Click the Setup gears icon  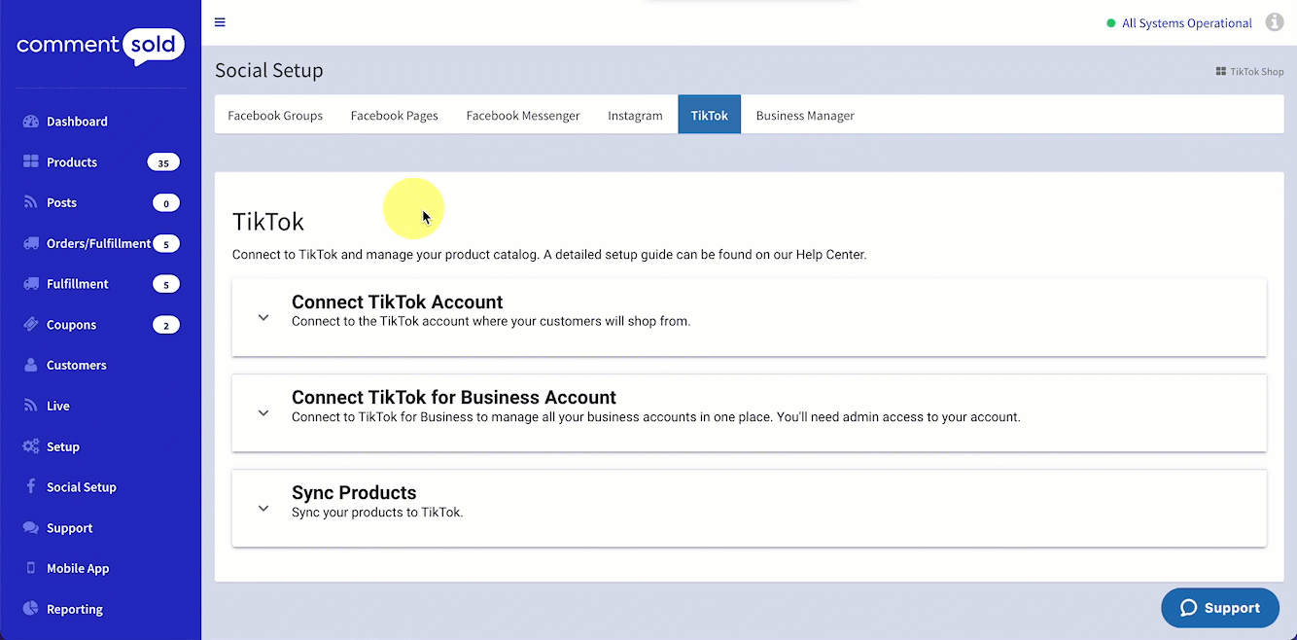point(30,446)
